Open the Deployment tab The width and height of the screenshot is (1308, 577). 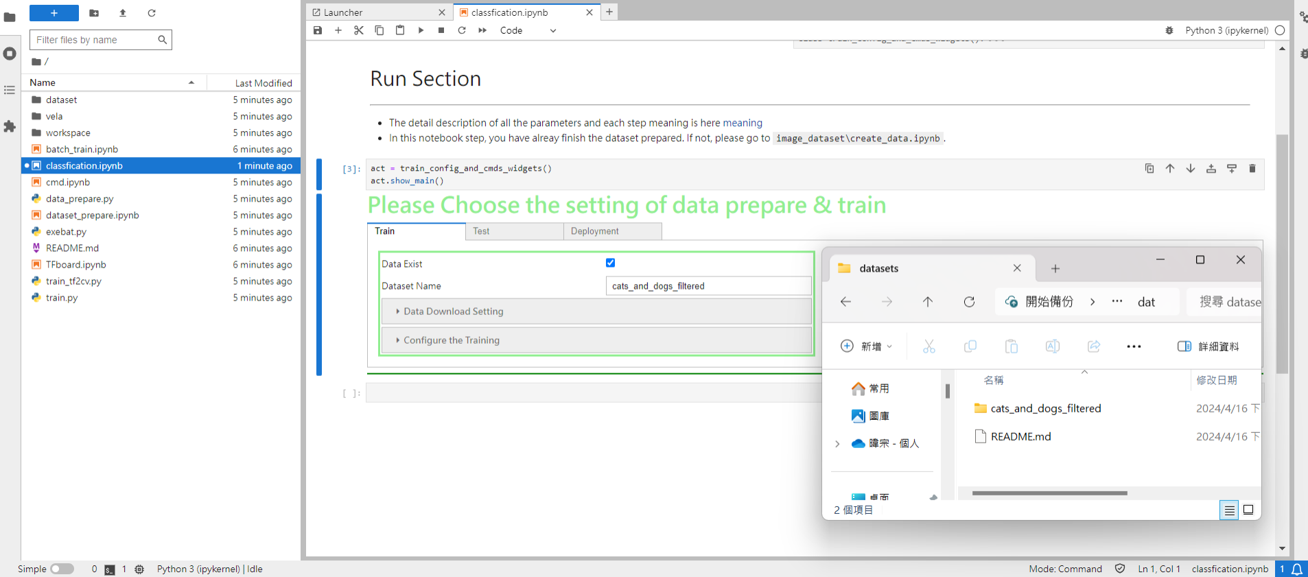coord(594,231)
